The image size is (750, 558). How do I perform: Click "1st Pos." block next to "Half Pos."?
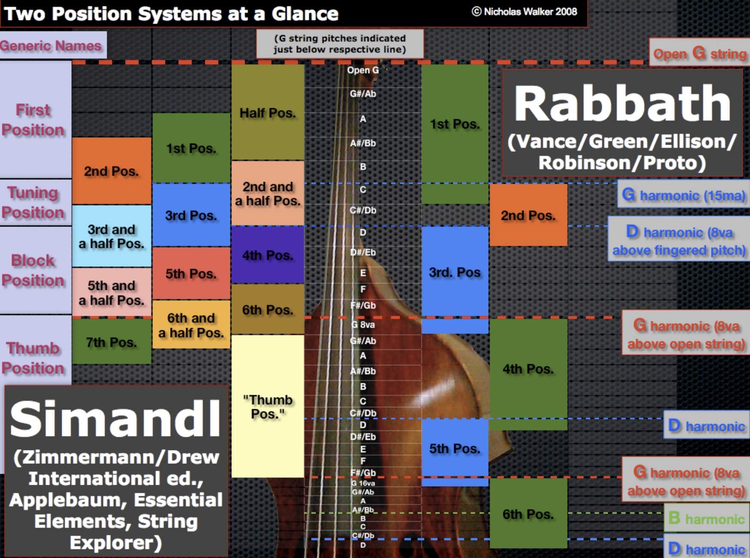[x=191, y=148]
